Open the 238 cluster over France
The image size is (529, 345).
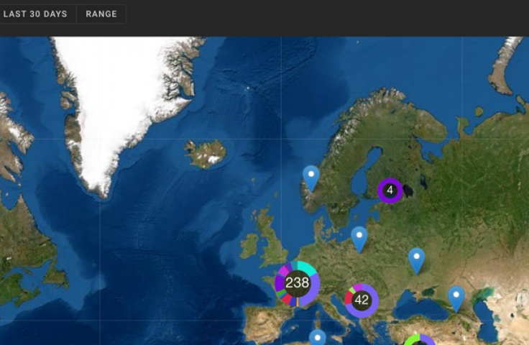pyautogui.click(x=298, y=283)
